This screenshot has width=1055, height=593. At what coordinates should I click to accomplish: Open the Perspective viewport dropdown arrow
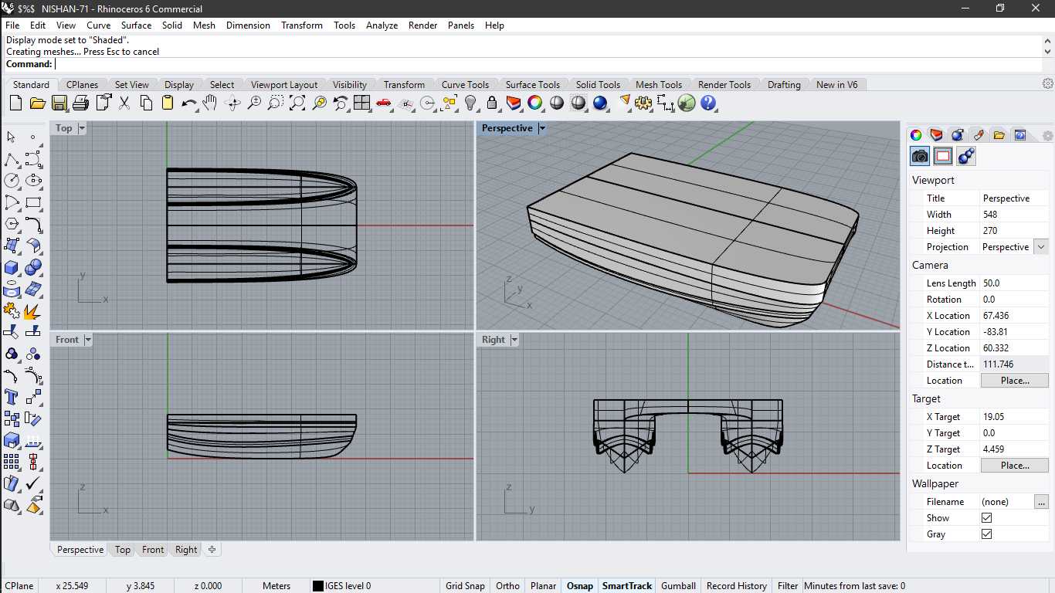click(542, 128)
